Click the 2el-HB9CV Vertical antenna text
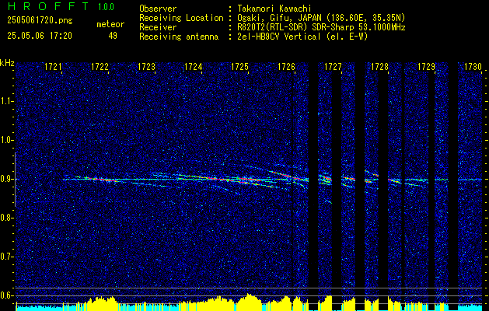489x311 pixels. point(303,37)
